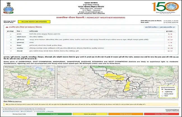This screenshot has height=117, width=182.
Task: Select the Forecasting Officer label
Action: tap(172, 110)
